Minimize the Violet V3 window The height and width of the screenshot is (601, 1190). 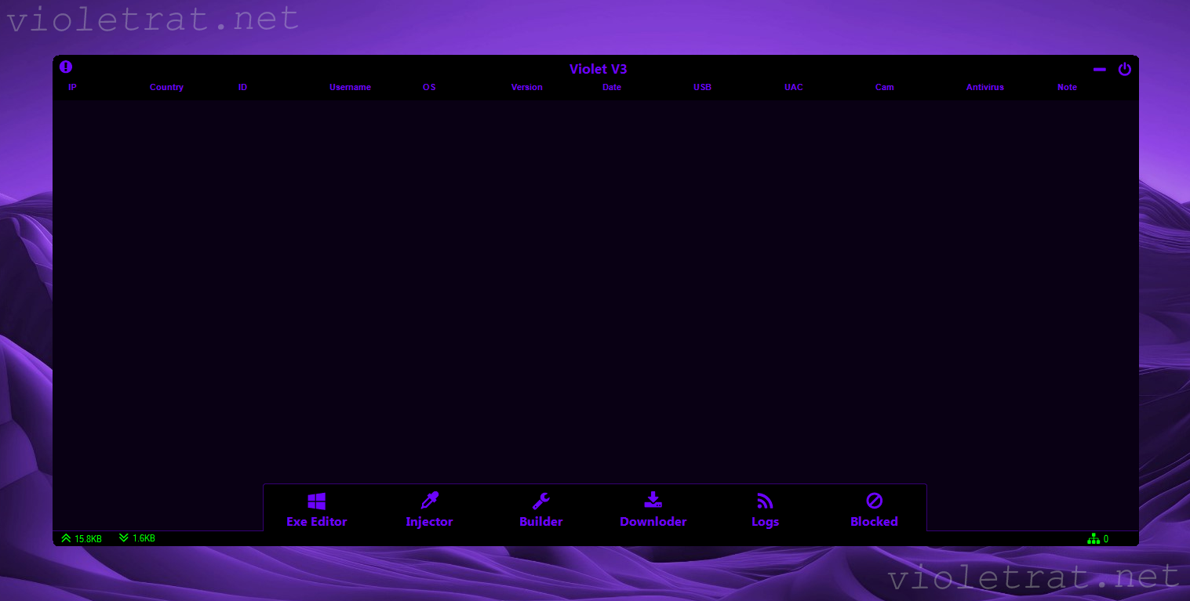point(1100,70)
